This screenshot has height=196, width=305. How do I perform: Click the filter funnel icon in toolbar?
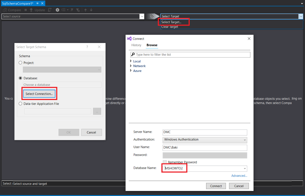(72, 10)
